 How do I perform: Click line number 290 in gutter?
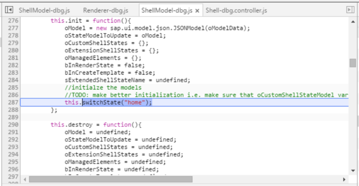tap(13, 125)
